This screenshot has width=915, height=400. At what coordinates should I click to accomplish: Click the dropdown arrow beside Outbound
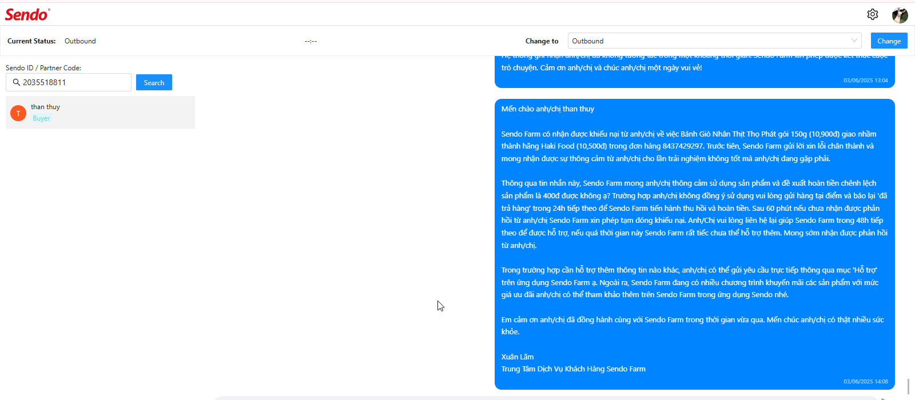coord(854,41)
